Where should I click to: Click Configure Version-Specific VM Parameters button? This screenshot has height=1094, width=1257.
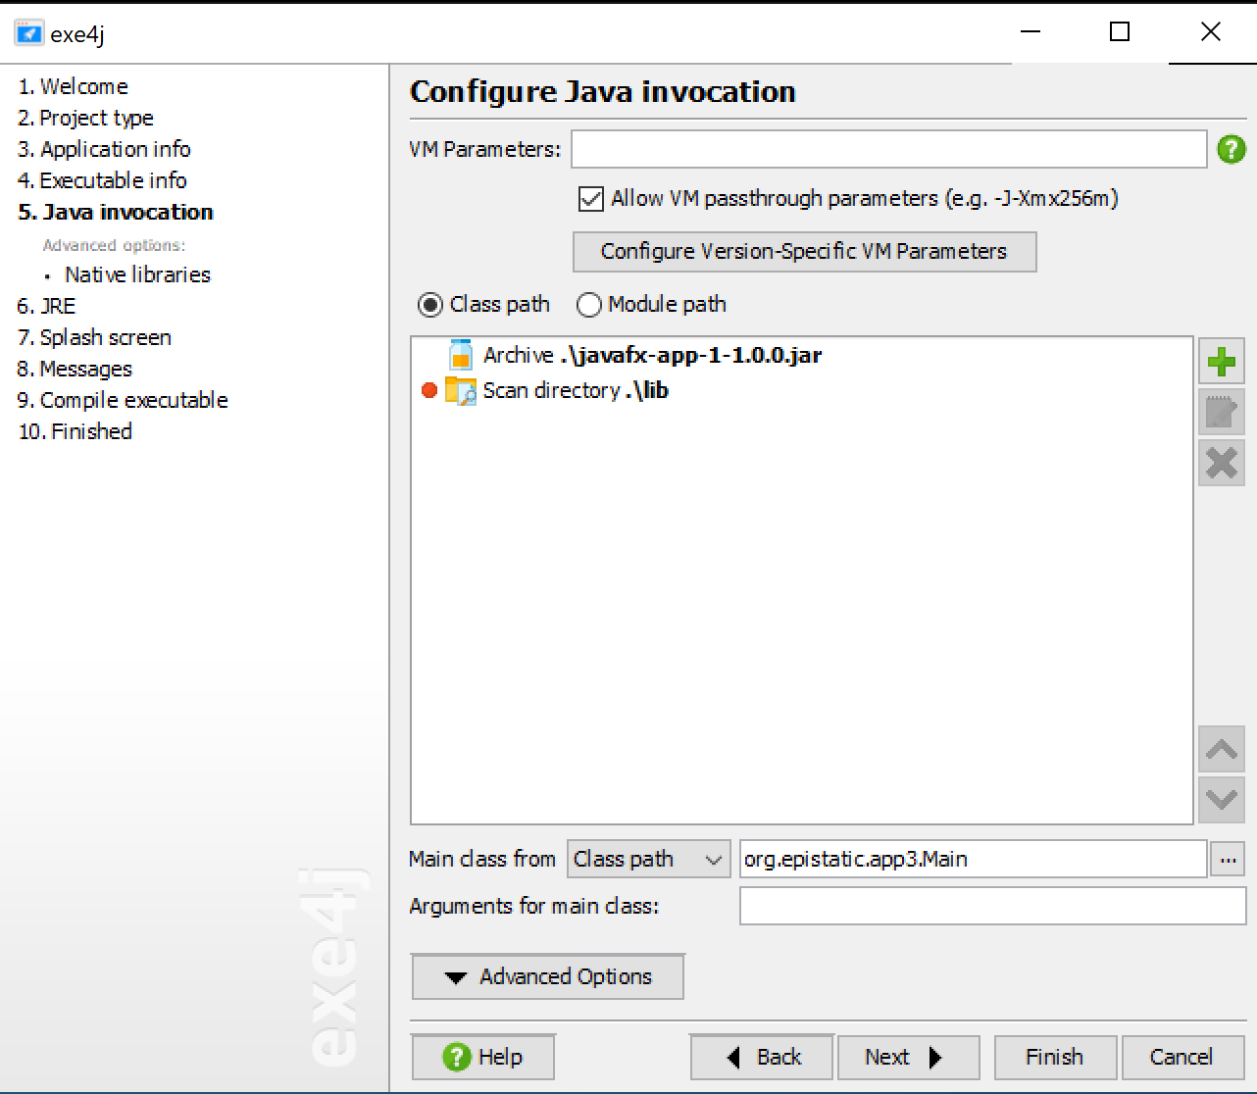click(803, 251)
